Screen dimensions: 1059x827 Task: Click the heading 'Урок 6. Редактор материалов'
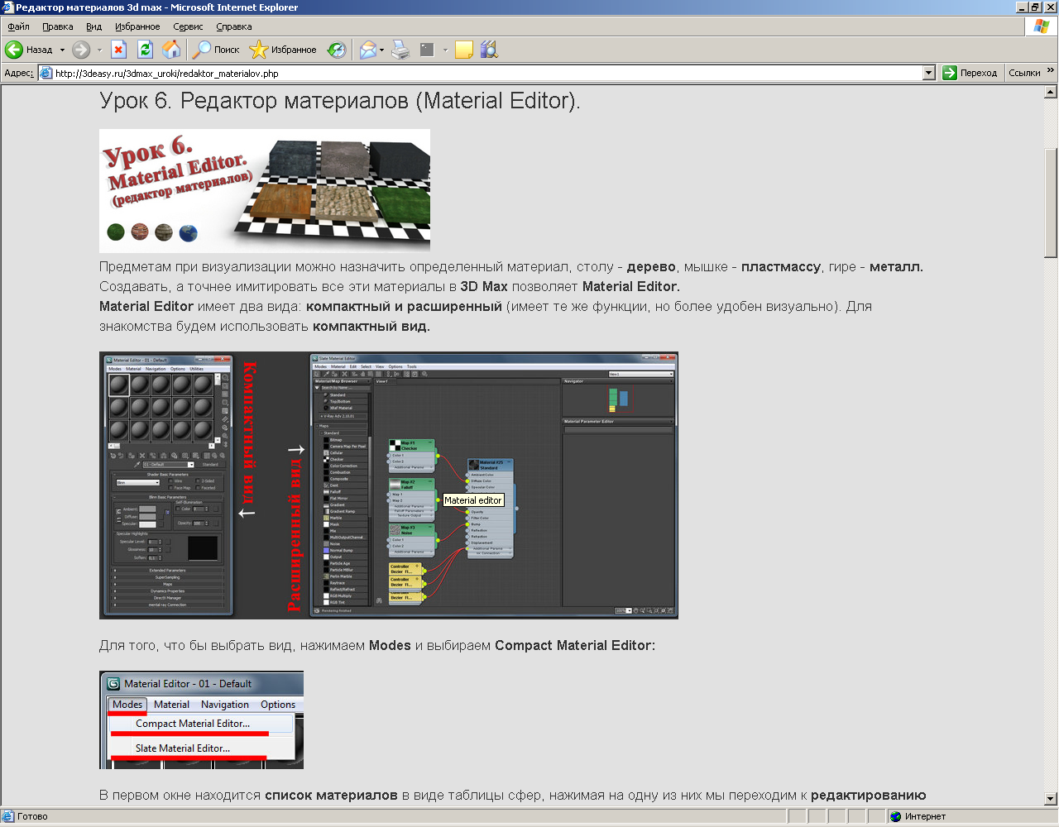point(340,101)
